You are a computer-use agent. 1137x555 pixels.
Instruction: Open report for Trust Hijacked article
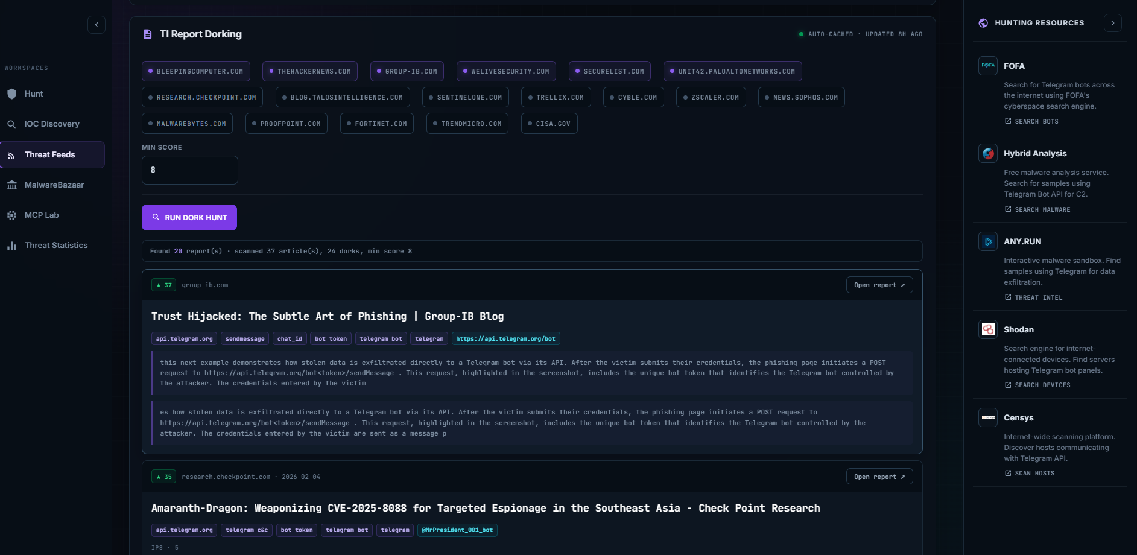pyautogui.click(x=879, y=285)
